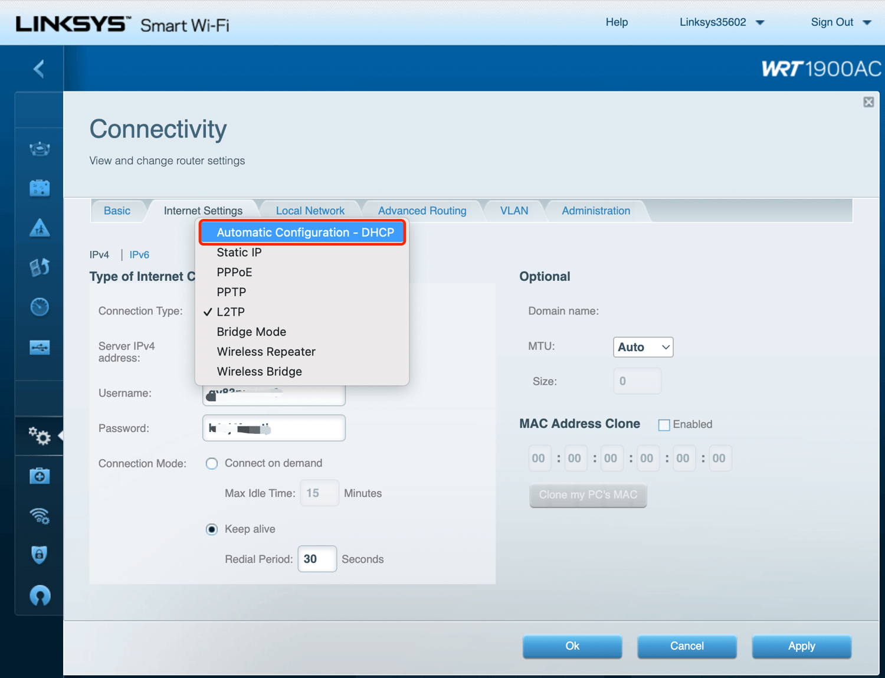Enable the MAC Address Clone checkbox
Image resolution: width=885 pixels, height=678 pixels.
coord(664,425)
